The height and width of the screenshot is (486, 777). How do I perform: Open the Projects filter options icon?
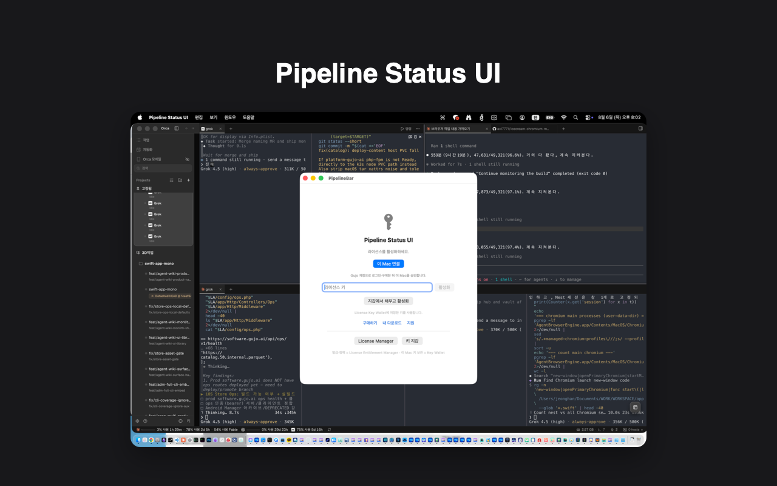point(171,180)
